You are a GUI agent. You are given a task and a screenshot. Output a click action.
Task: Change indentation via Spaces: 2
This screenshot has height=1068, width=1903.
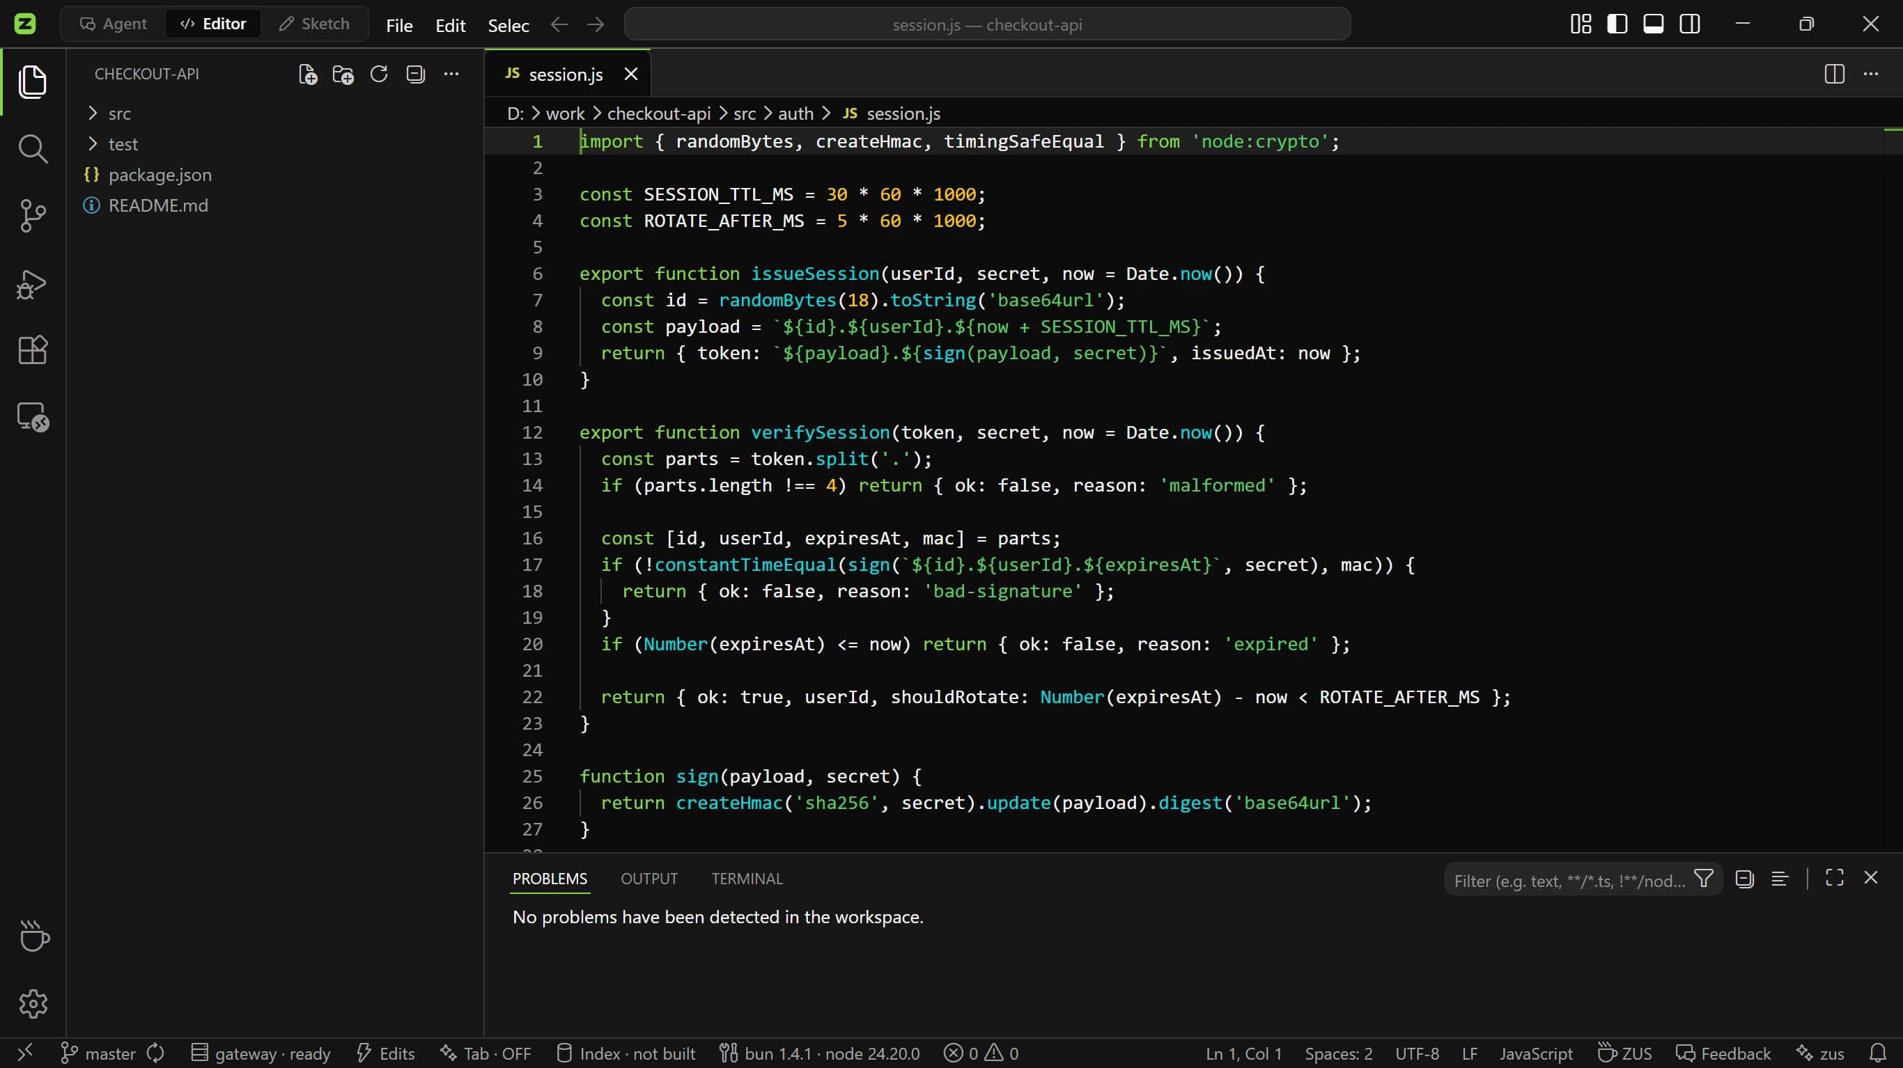[1338, 1054]
